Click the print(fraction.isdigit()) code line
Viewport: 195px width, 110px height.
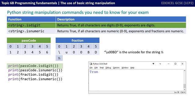[33, 75]
